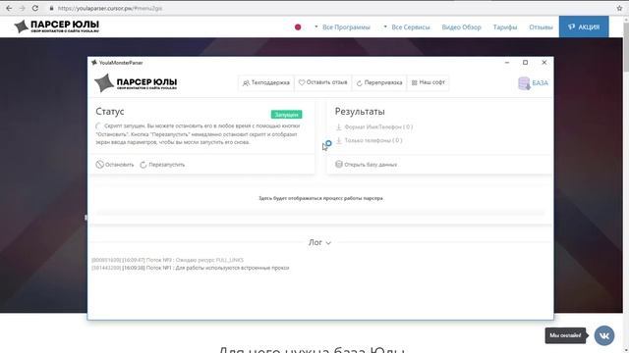The width and height of the screenshot is (629, 353).
Task: Click the browser back arrow
Action: pyautogui.click(x=9, y=8)
